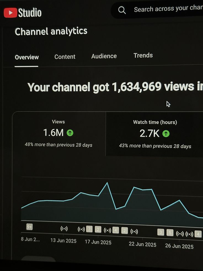Open the 3 videos published marker
The height and width of the screenshot is (271, 203).
161,232
